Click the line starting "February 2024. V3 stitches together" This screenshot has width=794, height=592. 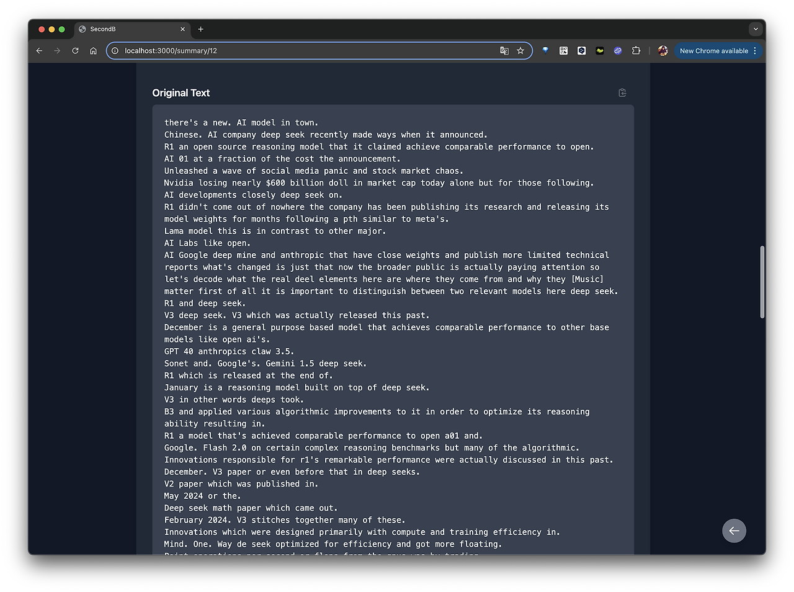click(285, 520)
